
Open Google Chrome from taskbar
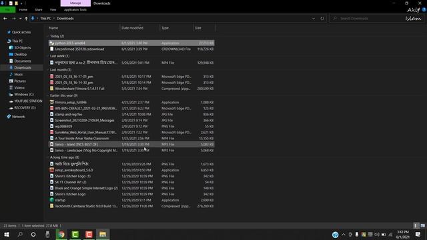pos(61,234)
